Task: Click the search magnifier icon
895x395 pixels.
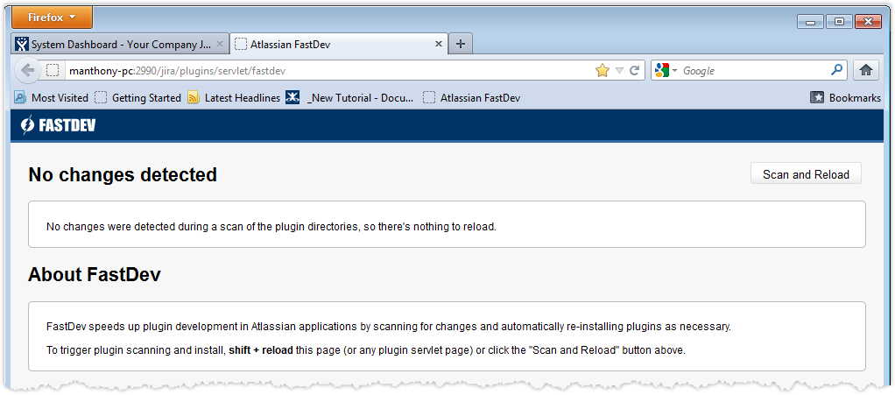Action: point(836,71)
